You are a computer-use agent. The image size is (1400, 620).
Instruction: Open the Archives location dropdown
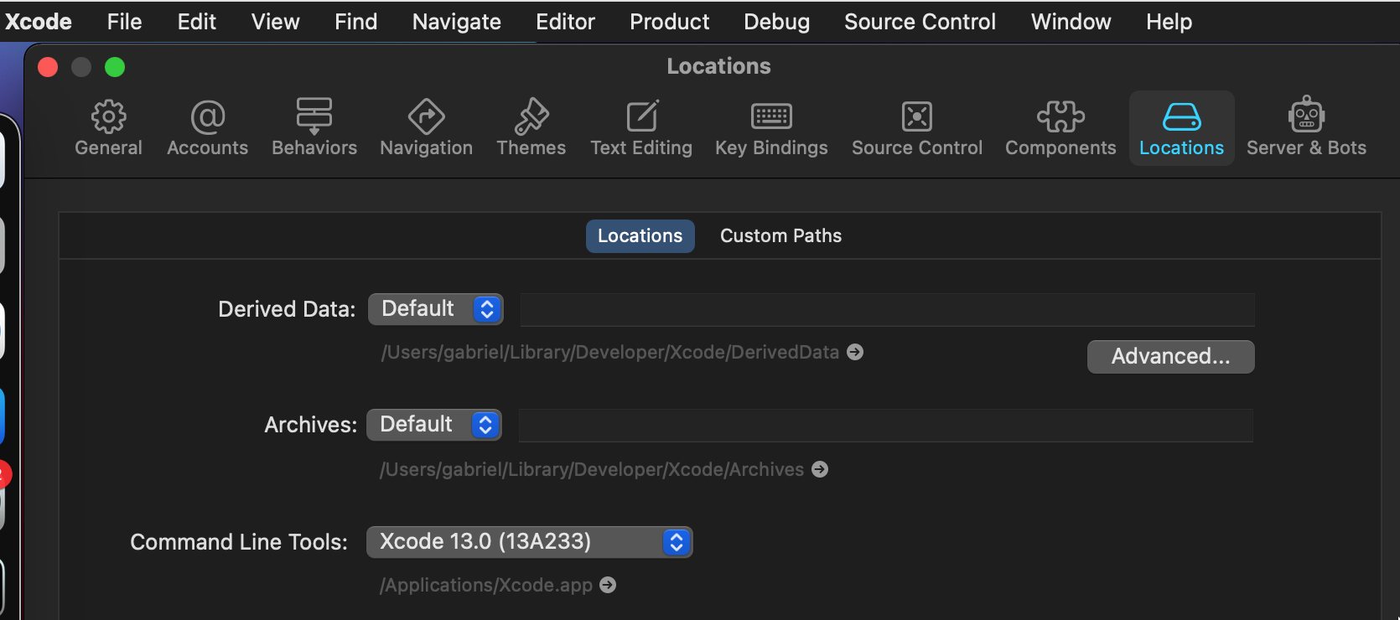click(x=434, y=425)
